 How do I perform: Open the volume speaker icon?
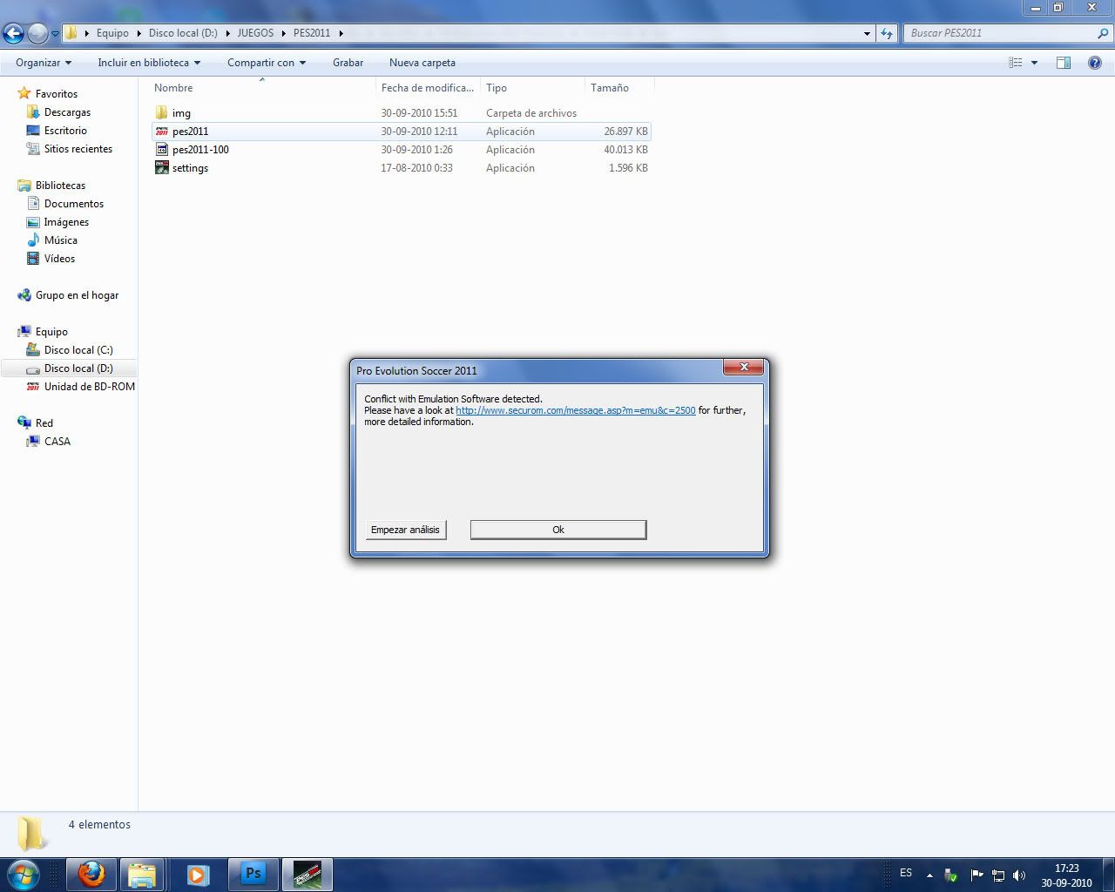(1019, 875)
